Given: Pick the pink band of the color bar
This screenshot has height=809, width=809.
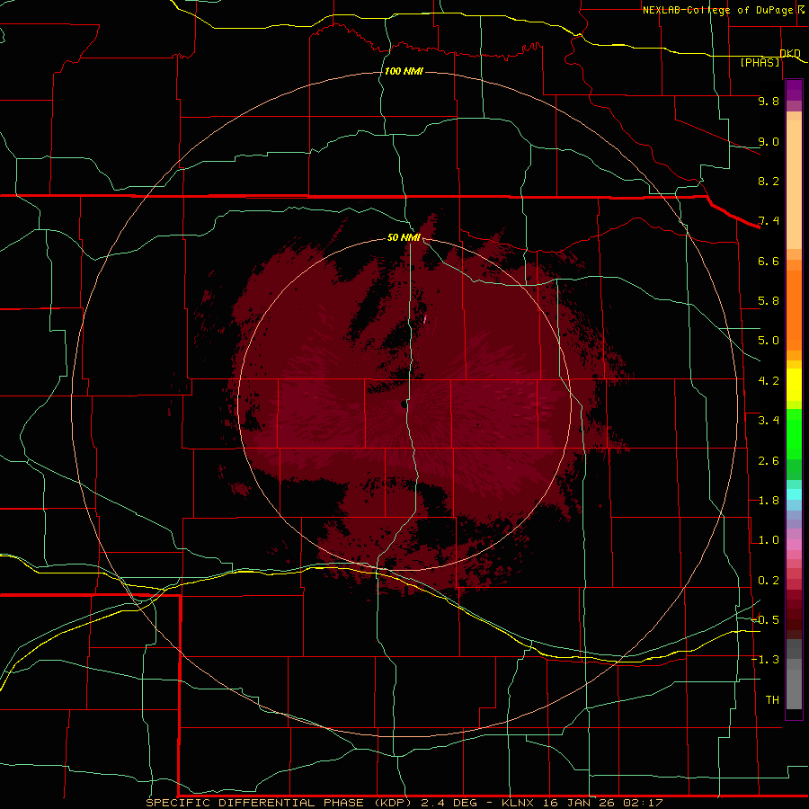Looking at the screenshot, I should click(794, 545).
